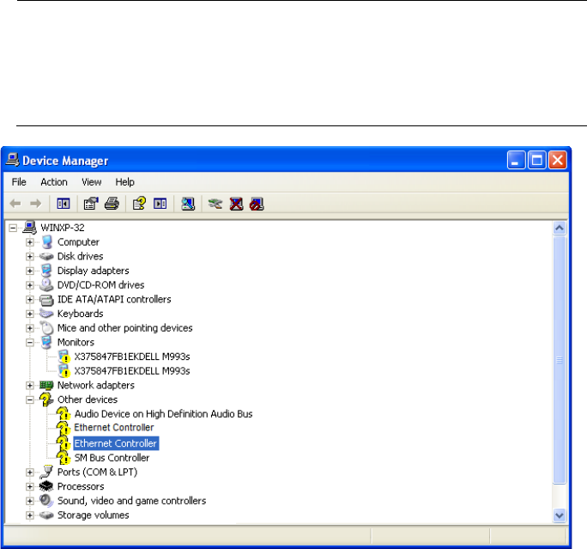
Task: Expand the Processors node
Action: [x=30, y=486]
